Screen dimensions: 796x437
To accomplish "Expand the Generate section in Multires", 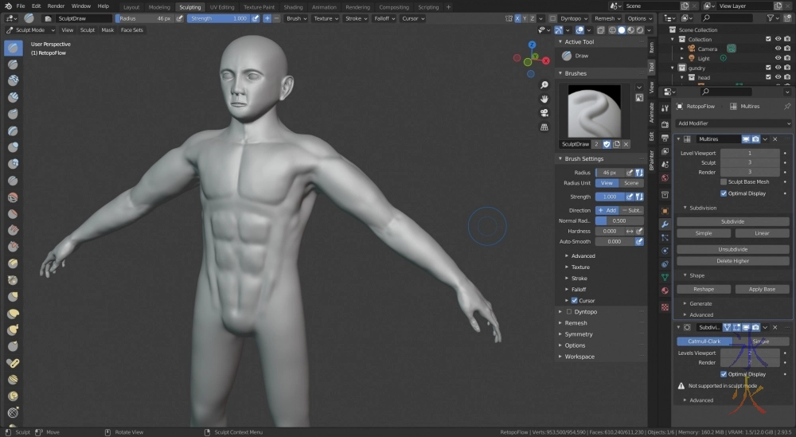I will click(x=700, y=303).
